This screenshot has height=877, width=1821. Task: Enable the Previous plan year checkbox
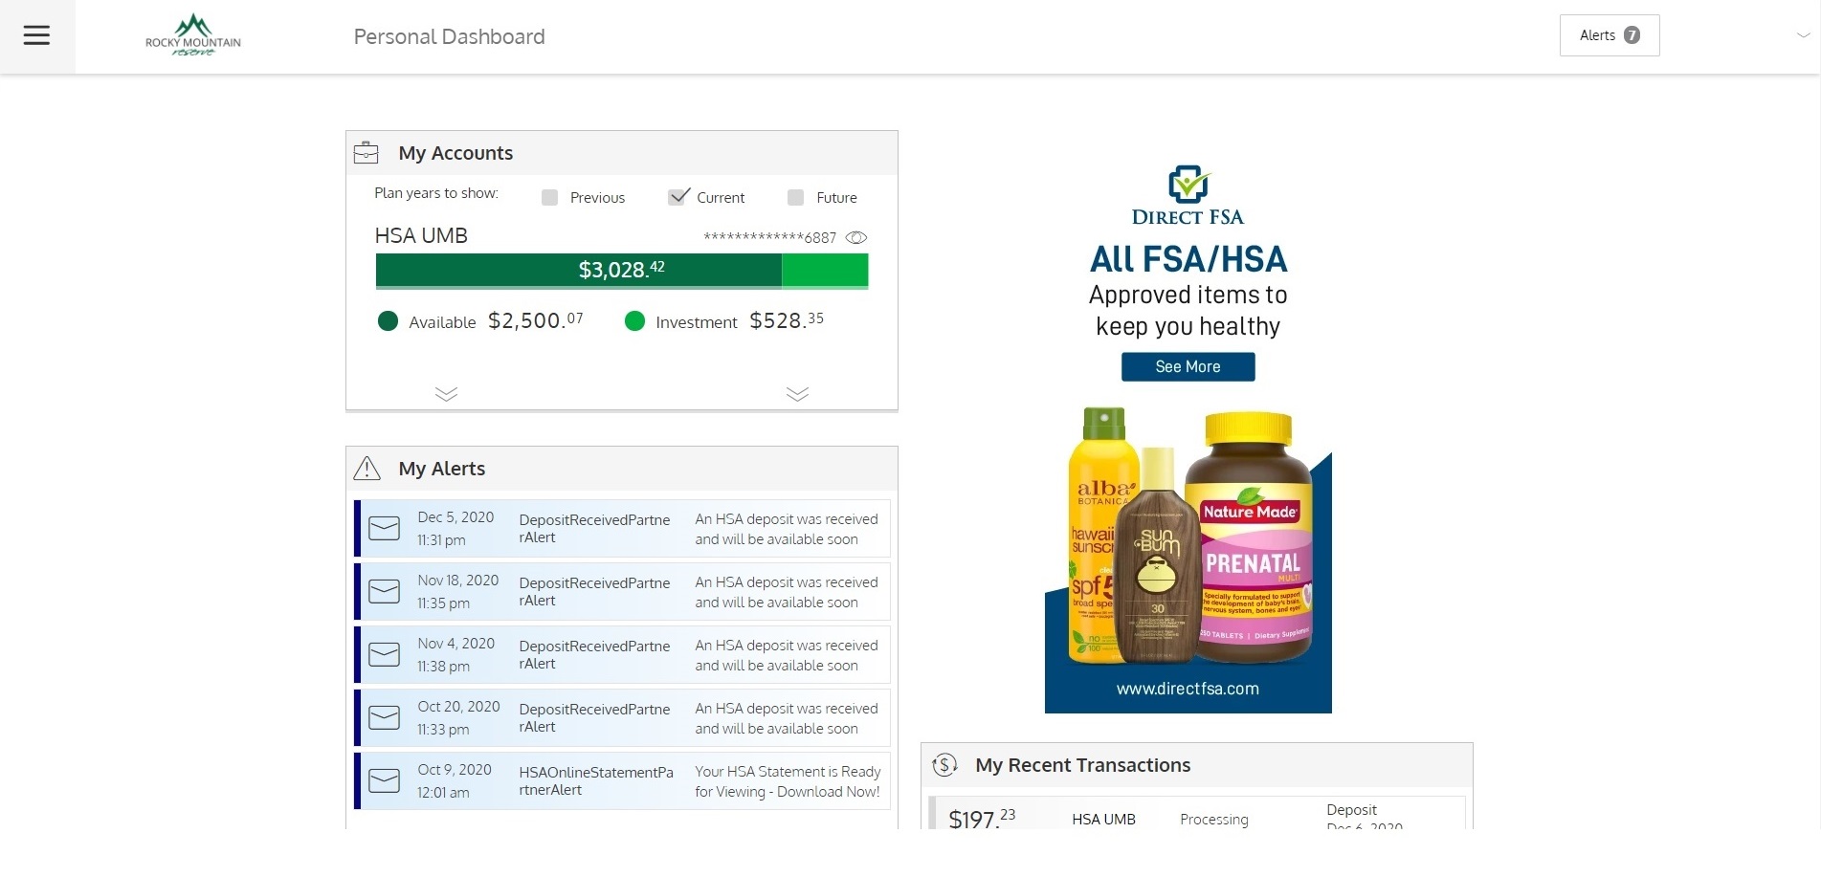[x=549, y=198]
